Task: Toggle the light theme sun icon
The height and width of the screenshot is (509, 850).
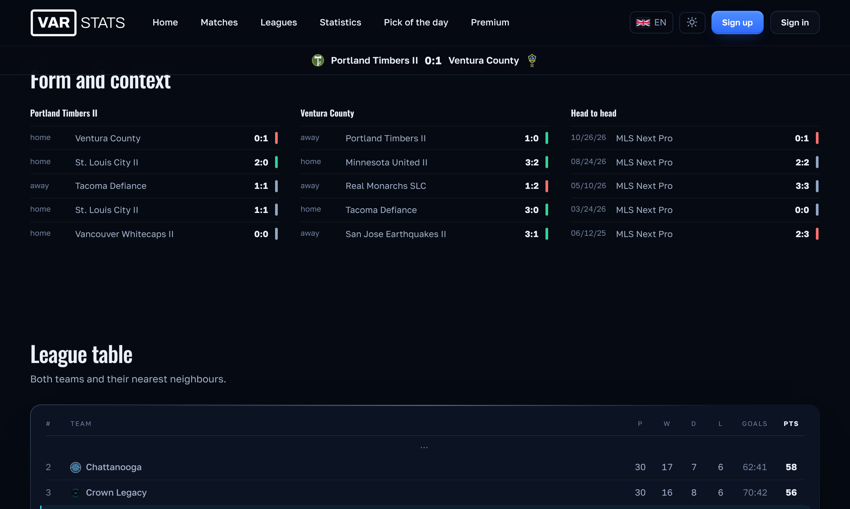Action: click(692, 23)
